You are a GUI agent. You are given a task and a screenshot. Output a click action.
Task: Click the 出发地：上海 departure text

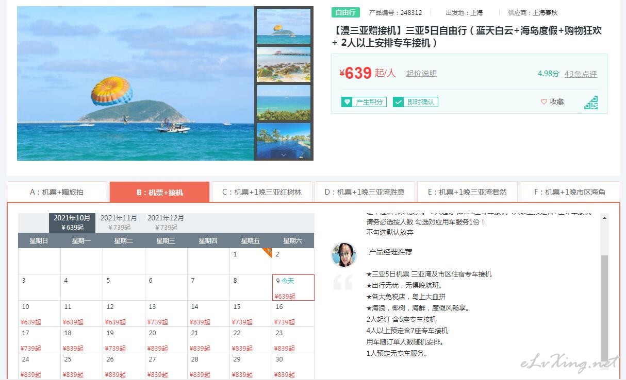464,13
